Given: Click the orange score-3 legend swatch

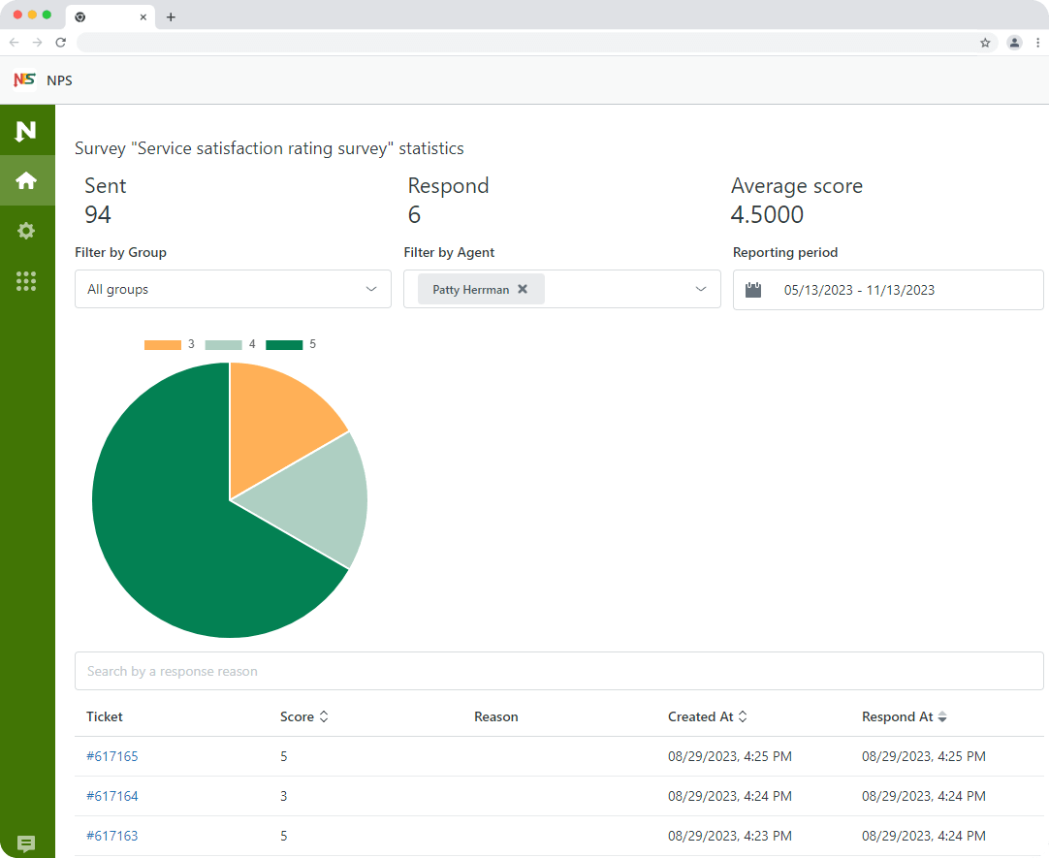Looking at the screenshot, I should coord(162,343).
